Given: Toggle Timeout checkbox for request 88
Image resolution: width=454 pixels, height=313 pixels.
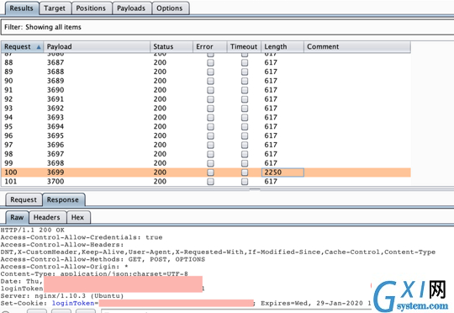Looking at the screenshot, I should click(245, 62).
